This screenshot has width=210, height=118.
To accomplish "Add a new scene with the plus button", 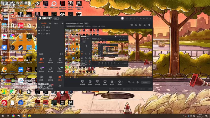I will coord(62,23).
